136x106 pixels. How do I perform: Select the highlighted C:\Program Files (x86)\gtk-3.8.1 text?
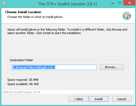34,67
